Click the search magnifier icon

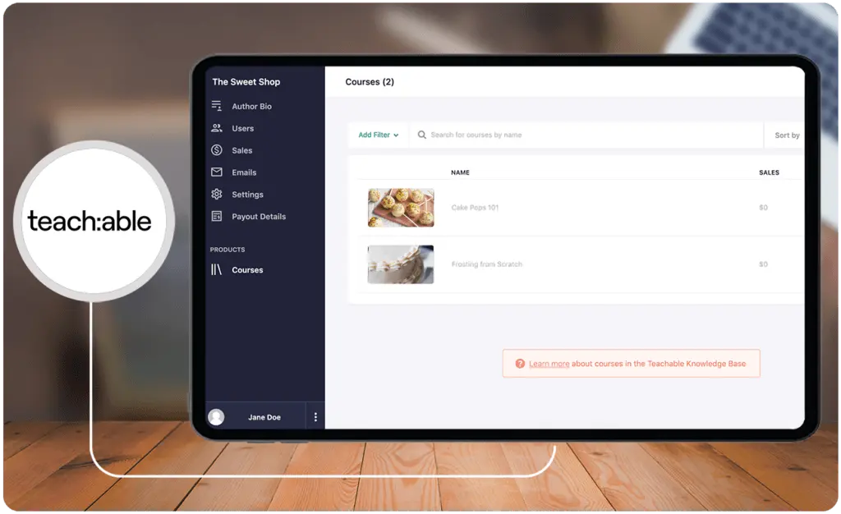[x=422, y=135]
